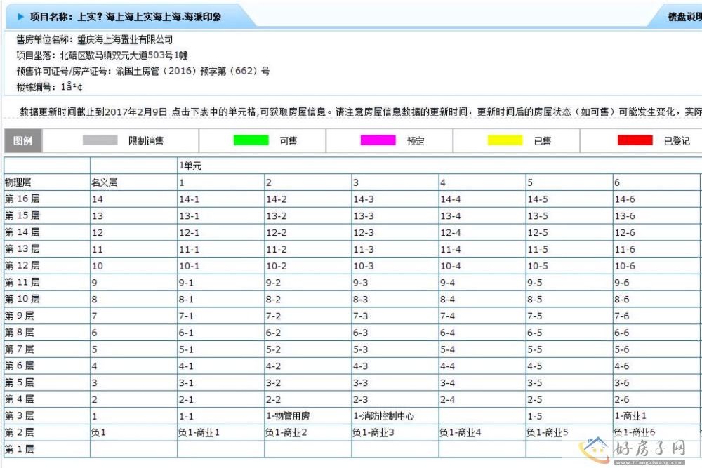
Task: Open the 负1-商业3 cell
Action: [395, 433]
